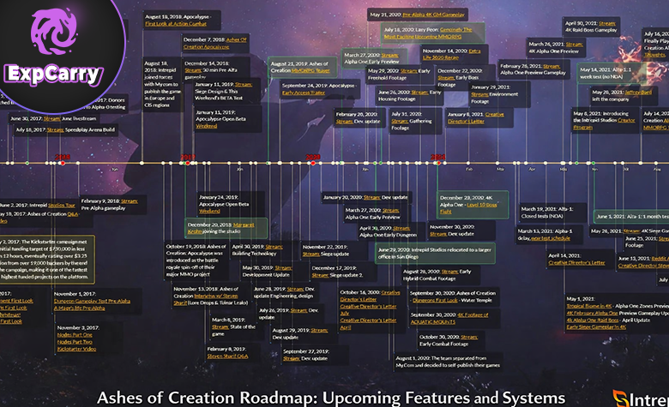Click the March 19, 2021 Closed tests (NDA) entry

552,212
